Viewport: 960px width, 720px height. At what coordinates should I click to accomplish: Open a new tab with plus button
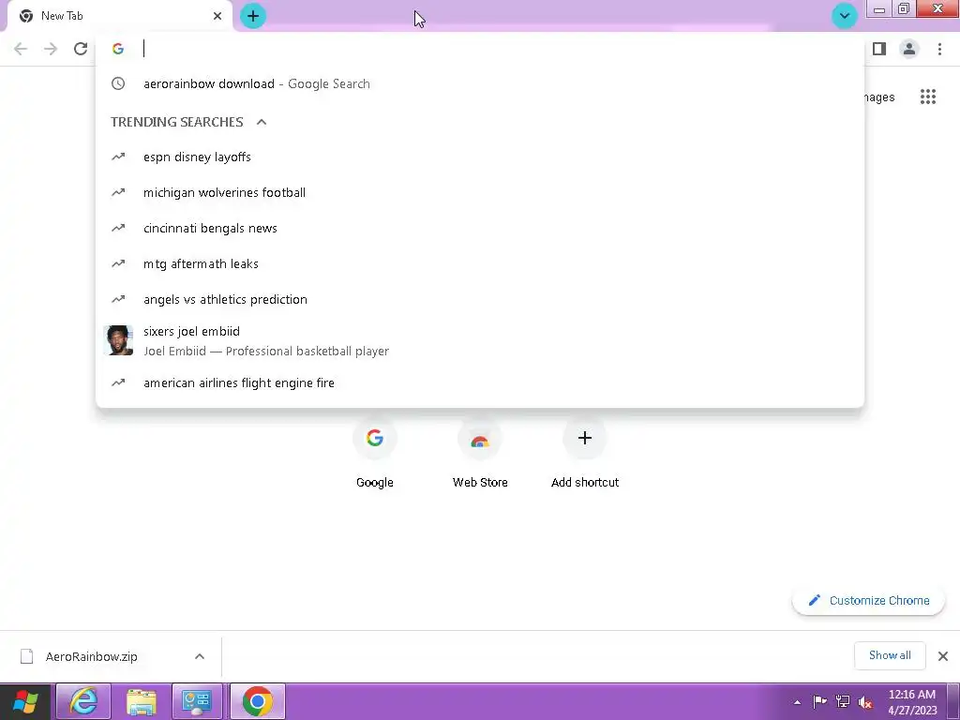[253, 16]
